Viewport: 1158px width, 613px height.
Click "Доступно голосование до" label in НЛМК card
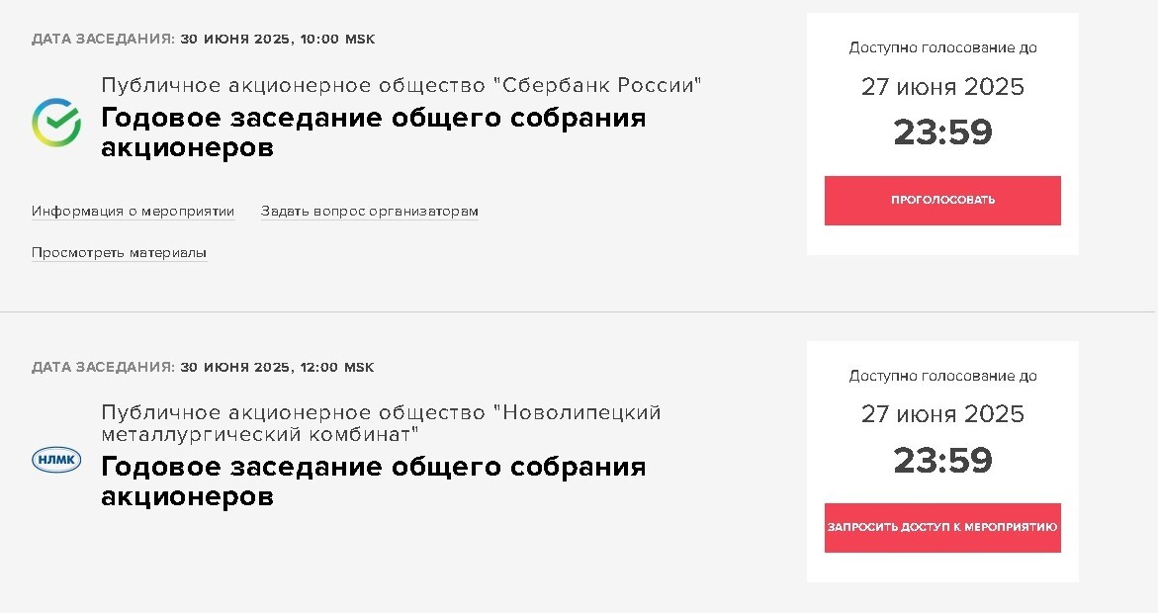coord(942,376)
